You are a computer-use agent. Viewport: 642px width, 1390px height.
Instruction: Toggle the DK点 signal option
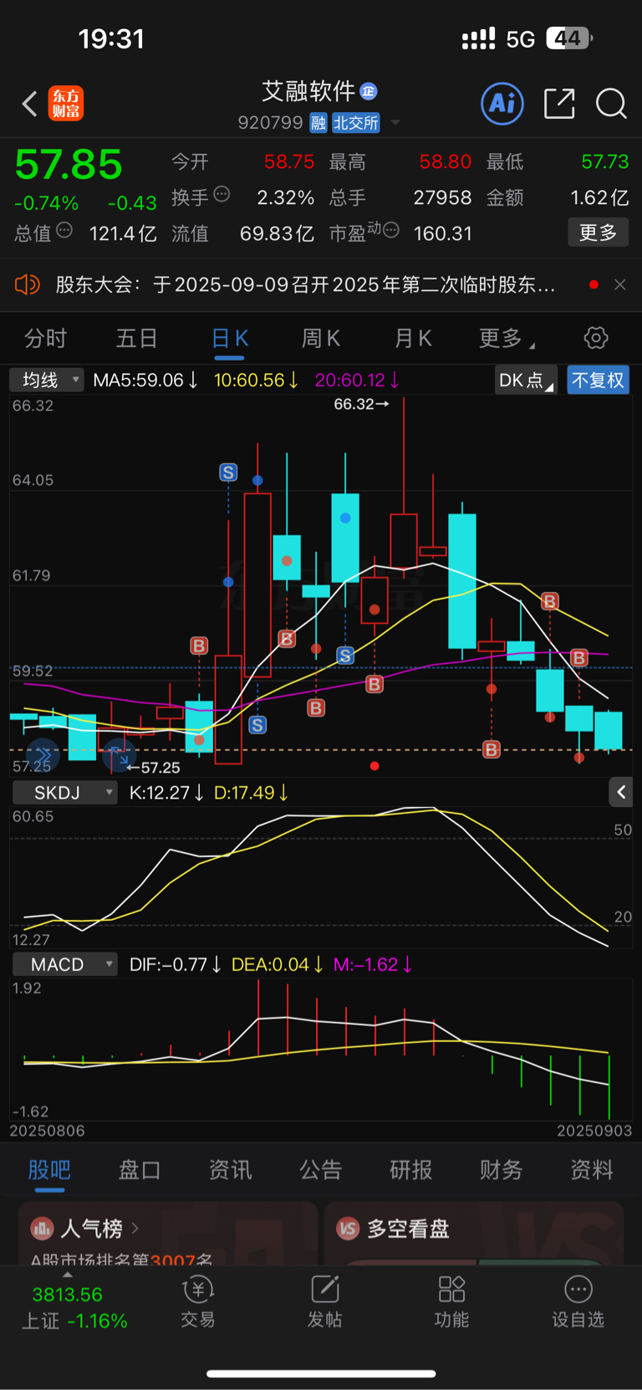click(525, 380)
